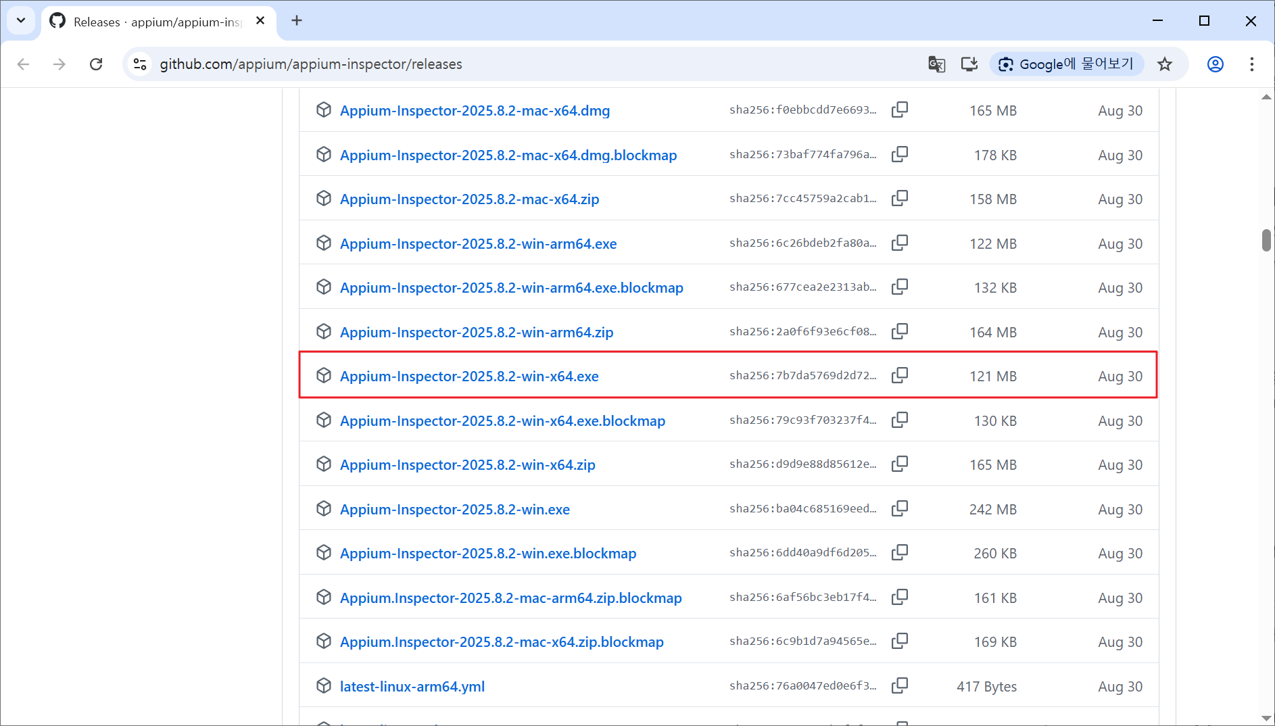Viewport: 1275px width, 726px height.
Task: Copy sha256 of win-x64.zip asset
Action: (899, 464)
